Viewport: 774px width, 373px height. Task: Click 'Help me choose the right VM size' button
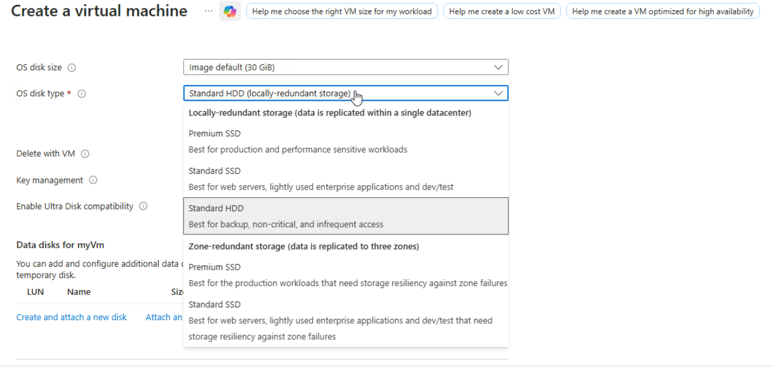(341, 12)
